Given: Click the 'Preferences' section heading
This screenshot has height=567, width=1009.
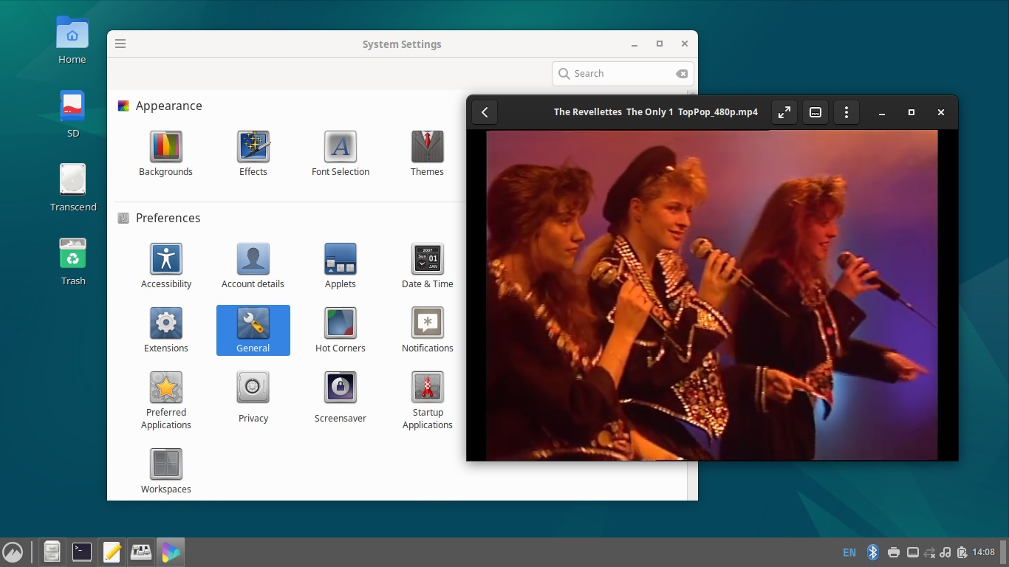Looking at the screenshot, I should 168,218.
